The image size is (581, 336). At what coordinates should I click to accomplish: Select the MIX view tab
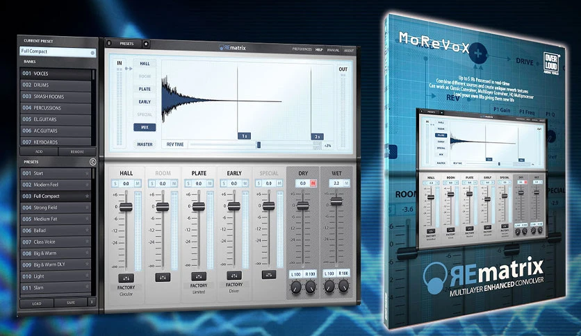pos(145,127)
